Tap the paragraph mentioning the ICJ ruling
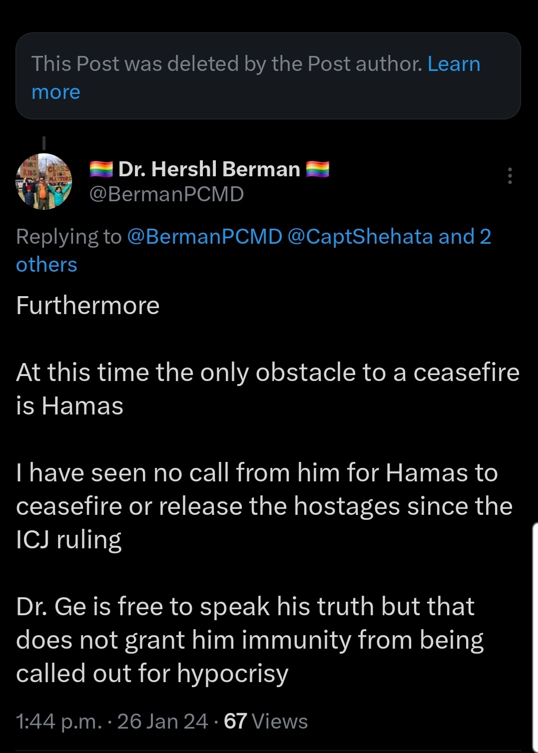 point(264,506)
